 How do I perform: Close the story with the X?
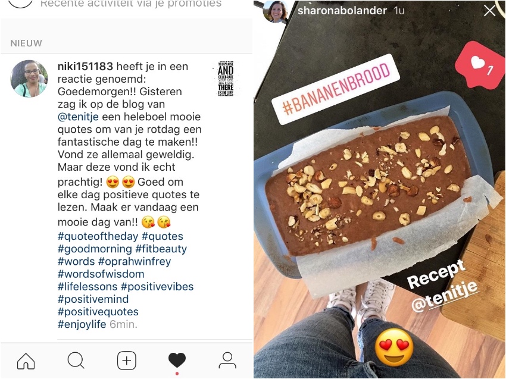coord(489,11)
